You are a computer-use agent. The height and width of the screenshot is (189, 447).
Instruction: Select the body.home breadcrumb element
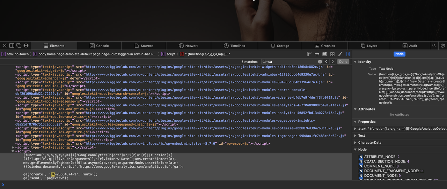point(95,54)
